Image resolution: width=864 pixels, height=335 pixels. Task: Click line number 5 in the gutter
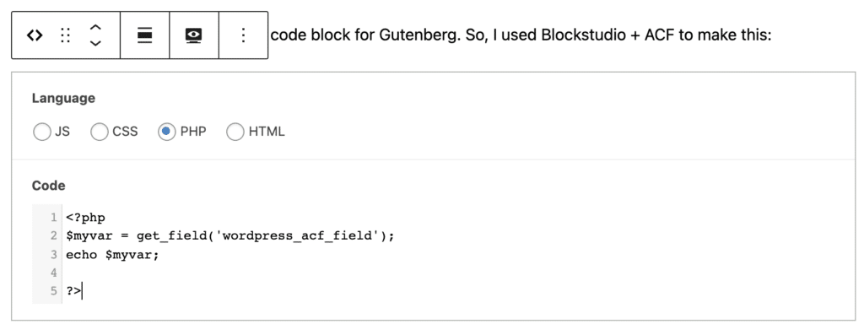point(53,291)
